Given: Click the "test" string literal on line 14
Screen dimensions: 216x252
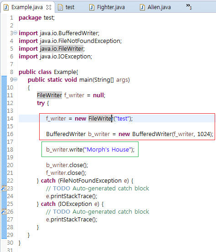Looking at the screenshot, I should [x=123, y=119].
